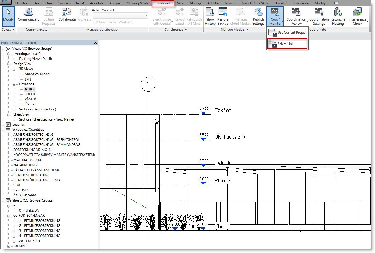
Task: Select the Modify tool
Action: [8, 17]
